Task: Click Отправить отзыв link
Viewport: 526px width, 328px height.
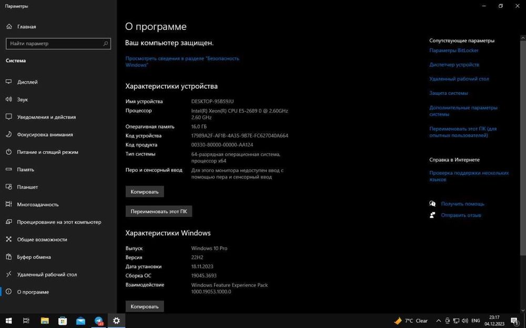Action: pos(461,215)
